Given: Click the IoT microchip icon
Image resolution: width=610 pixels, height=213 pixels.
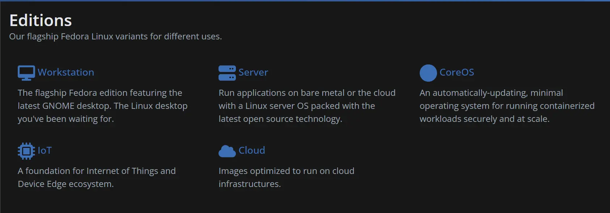Looking at the screenshot, I should pyautogui.click(x=26, y=151).
